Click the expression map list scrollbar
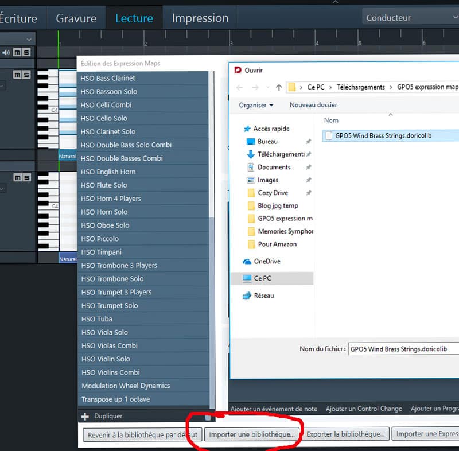This screenshot has width=459, height=451. [x=212, y=287]
